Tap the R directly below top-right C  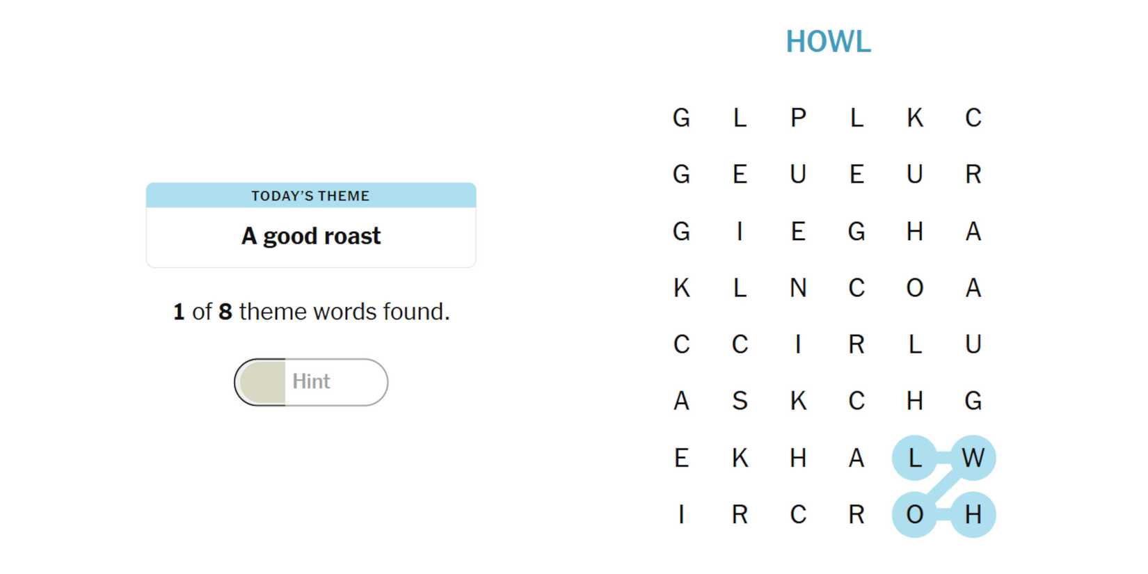(x=973, y=174)
